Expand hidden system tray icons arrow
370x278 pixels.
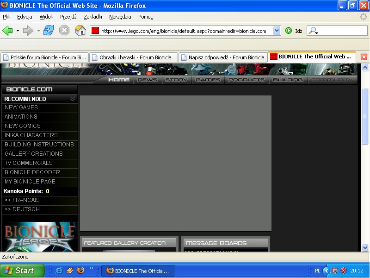327,271
